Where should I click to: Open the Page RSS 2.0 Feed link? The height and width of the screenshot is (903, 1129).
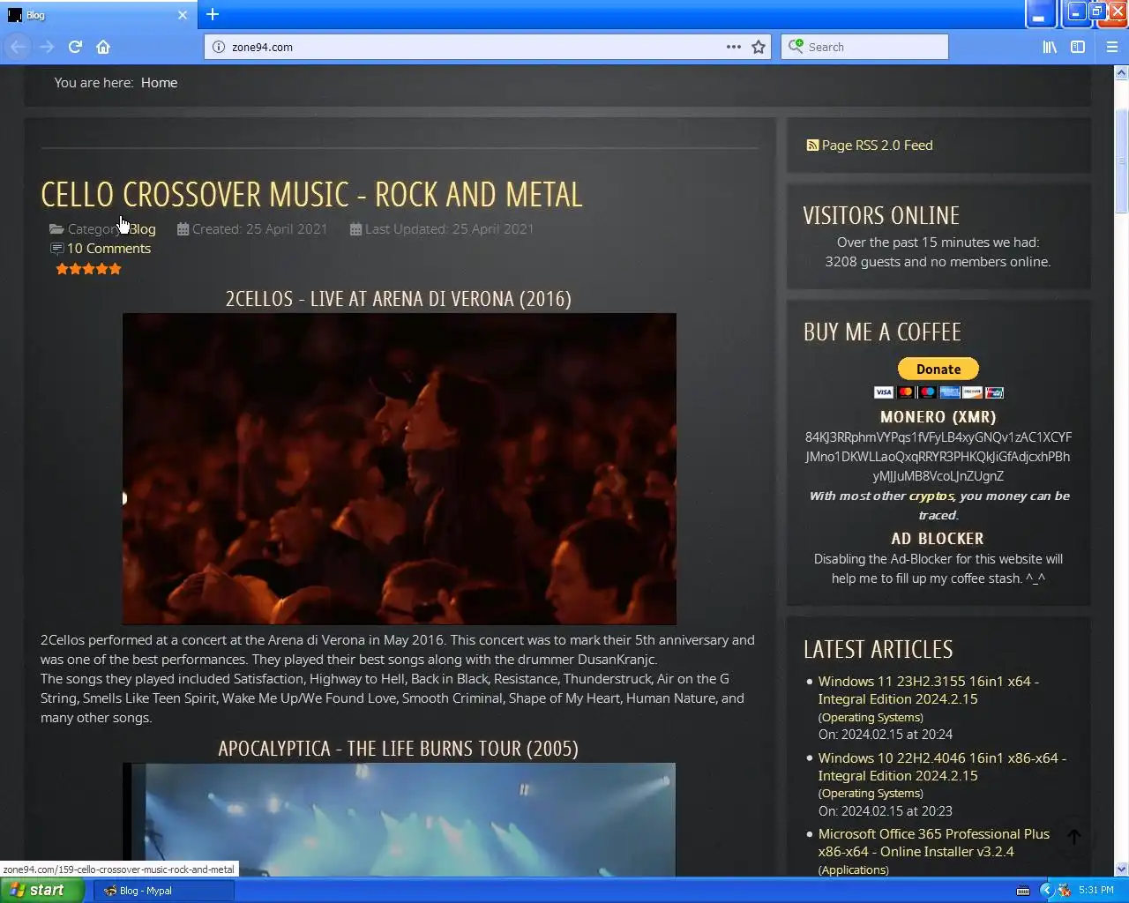click(x=877, y=146)
